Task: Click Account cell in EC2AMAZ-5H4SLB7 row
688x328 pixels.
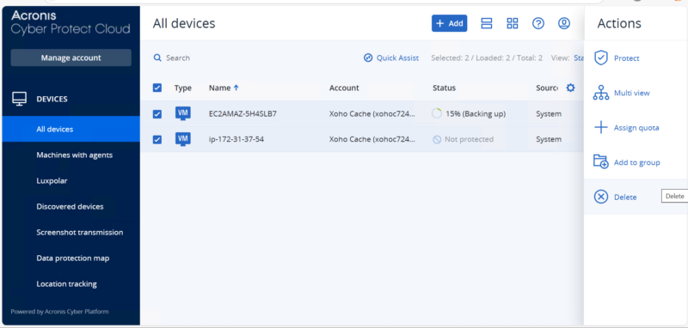Action: click(x=372, y=114)
